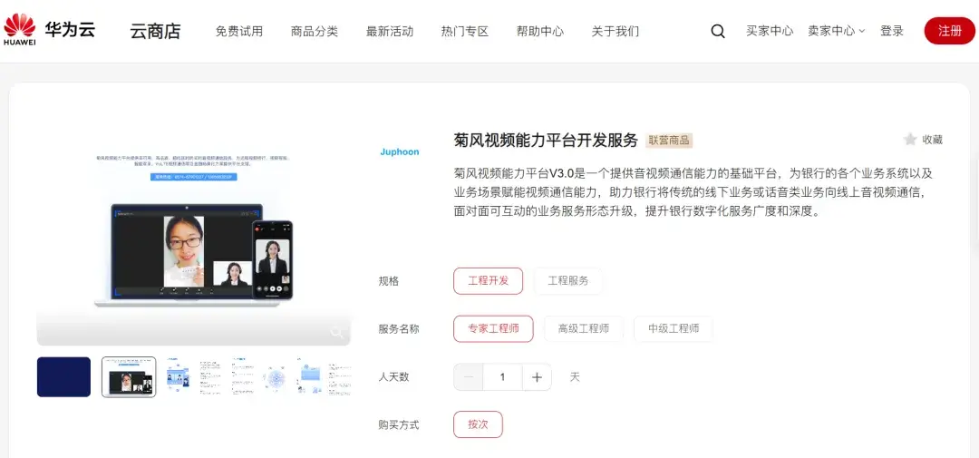Viewport: 979px width, 458px height.
Task: Expand the 卖家中心 dropdown
Action: tap(836, 31)
